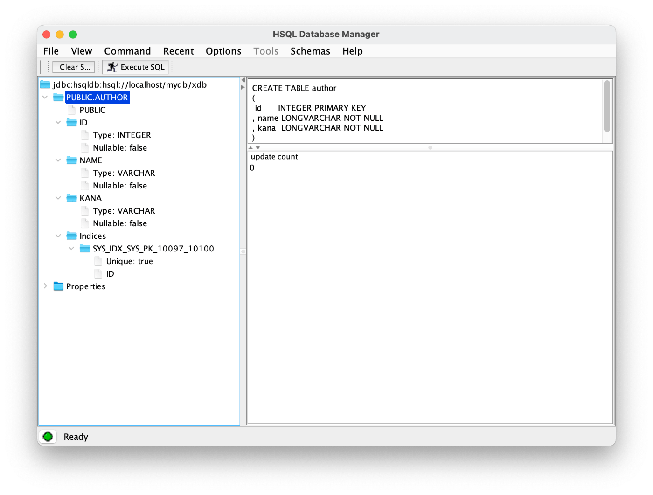Click the PUBLIC schema document icon
This screenshot has width=653, height=495.
click(x=71, y=110)
